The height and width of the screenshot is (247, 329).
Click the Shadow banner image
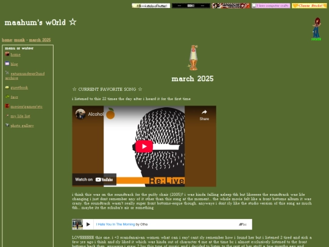click(231, 5)
